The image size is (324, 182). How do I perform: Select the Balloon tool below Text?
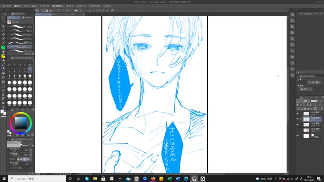[3, 99]
